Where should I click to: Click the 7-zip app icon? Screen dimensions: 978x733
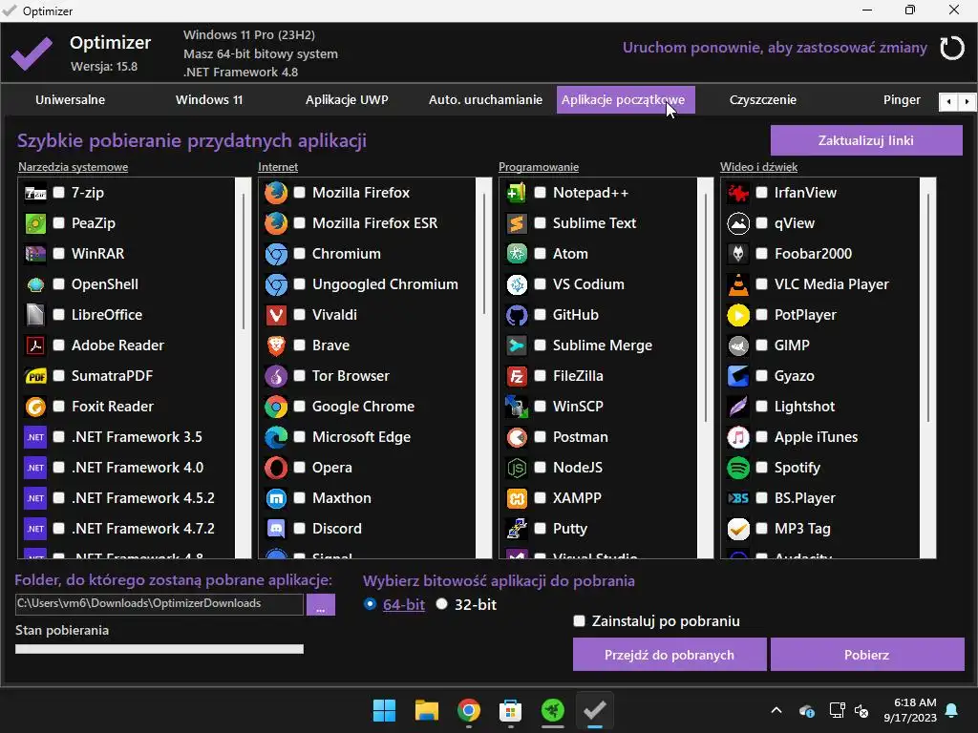point(35,193)
